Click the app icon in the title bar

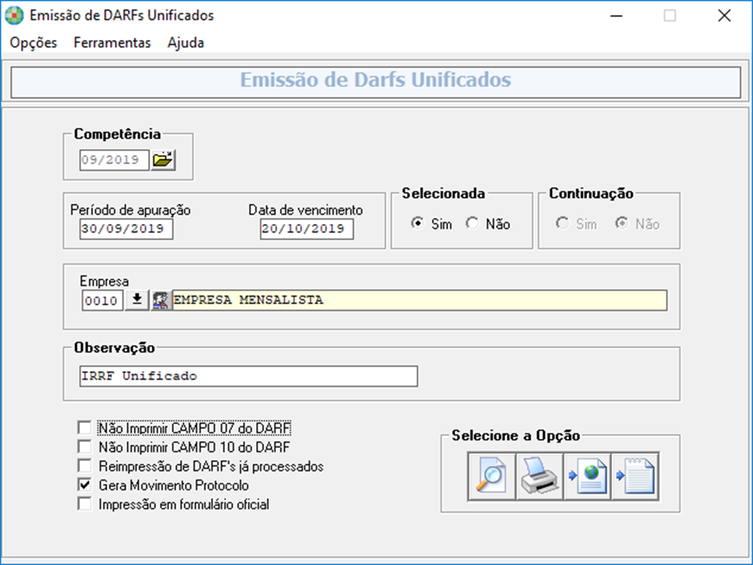[x=14, y=15]
